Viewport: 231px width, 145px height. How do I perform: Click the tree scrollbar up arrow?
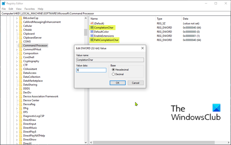tap(85, 18)
